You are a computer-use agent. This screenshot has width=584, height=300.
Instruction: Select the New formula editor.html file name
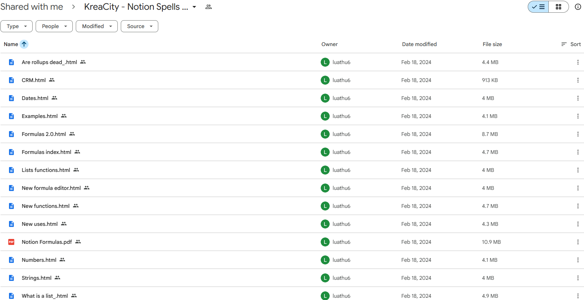point(51,188)
